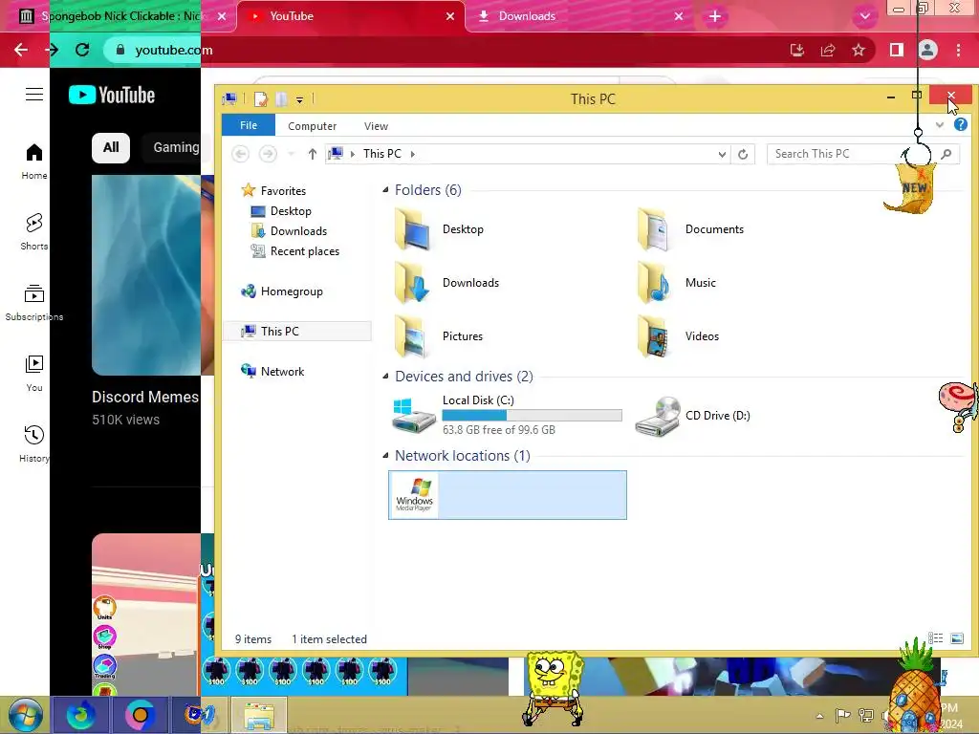This screenshot has height=734, width=979.
Task: Open the View ribbon tab
Action: (376, 126)
